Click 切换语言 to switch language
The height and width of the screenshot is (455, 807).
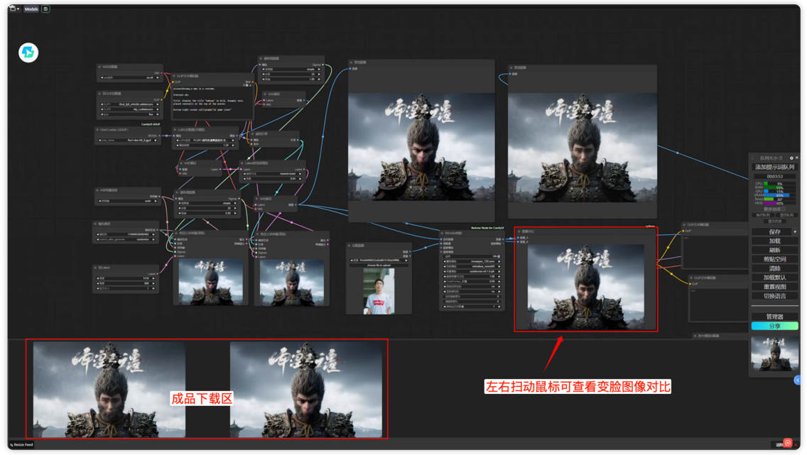[x=774, y=296]
